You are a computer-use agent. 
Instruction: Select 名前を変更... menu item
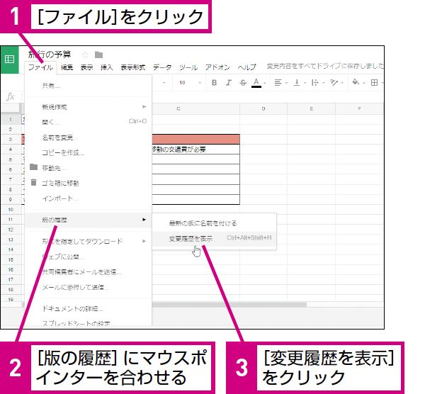click(x=88, y=137)
